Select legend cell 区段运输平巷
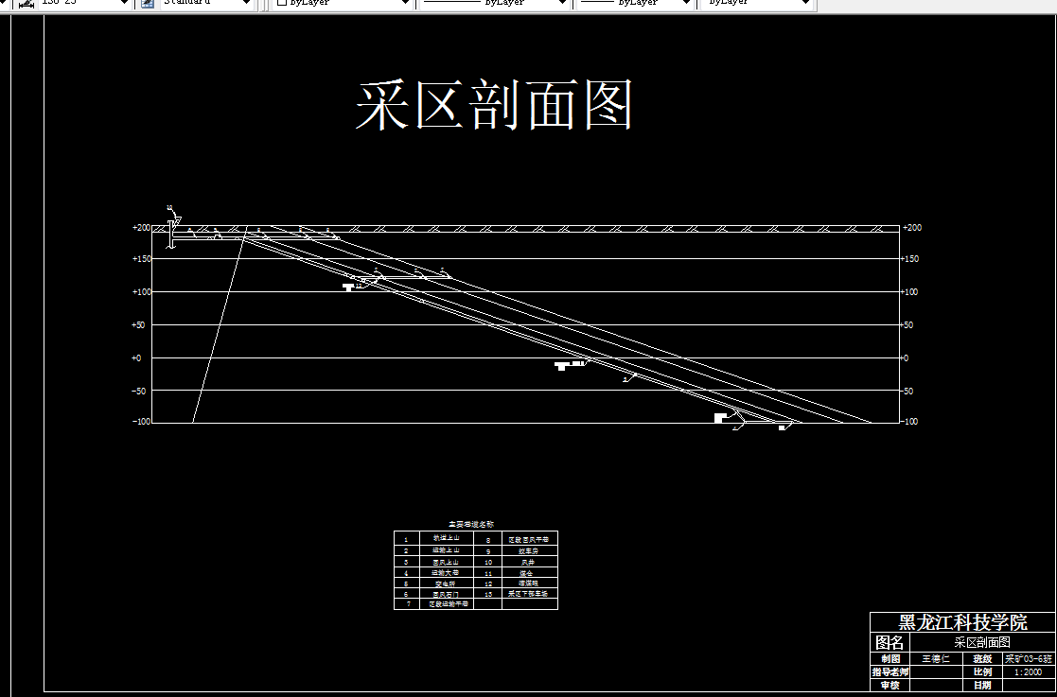1057x697 pixels. coord(449,604)
